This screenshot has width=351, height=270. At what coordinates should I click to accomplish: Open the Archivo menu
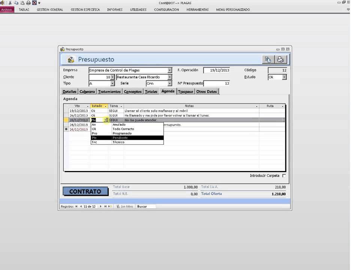[x=7, y=10]
